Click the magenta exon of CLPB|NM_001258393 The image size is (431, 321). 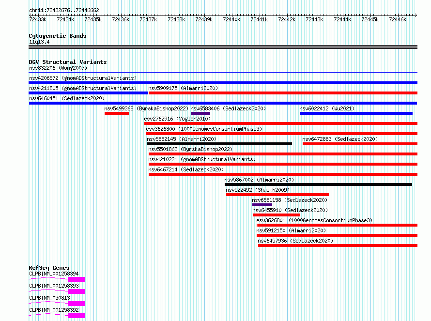(x=77, y=291)
